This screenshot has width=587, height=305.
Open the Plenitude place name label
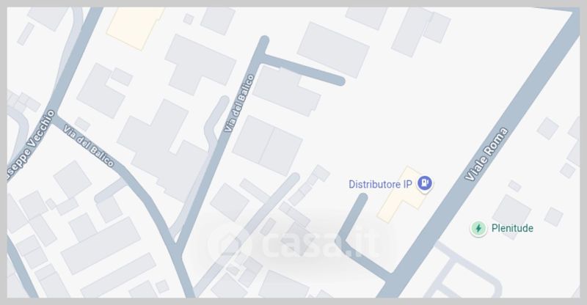512,228
